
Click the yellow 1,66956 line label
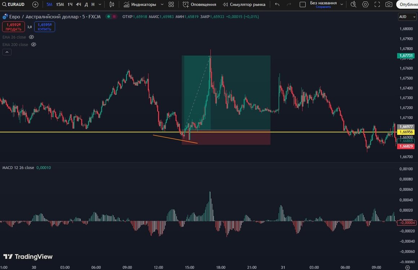point(406,132)
